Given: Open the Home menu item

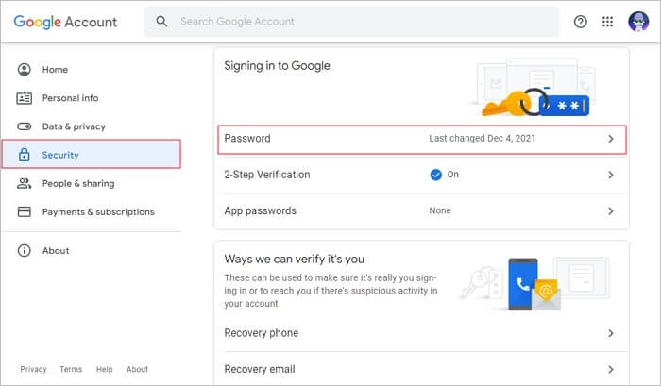Looking at the screenshot, I should click(x=55, y=70).
